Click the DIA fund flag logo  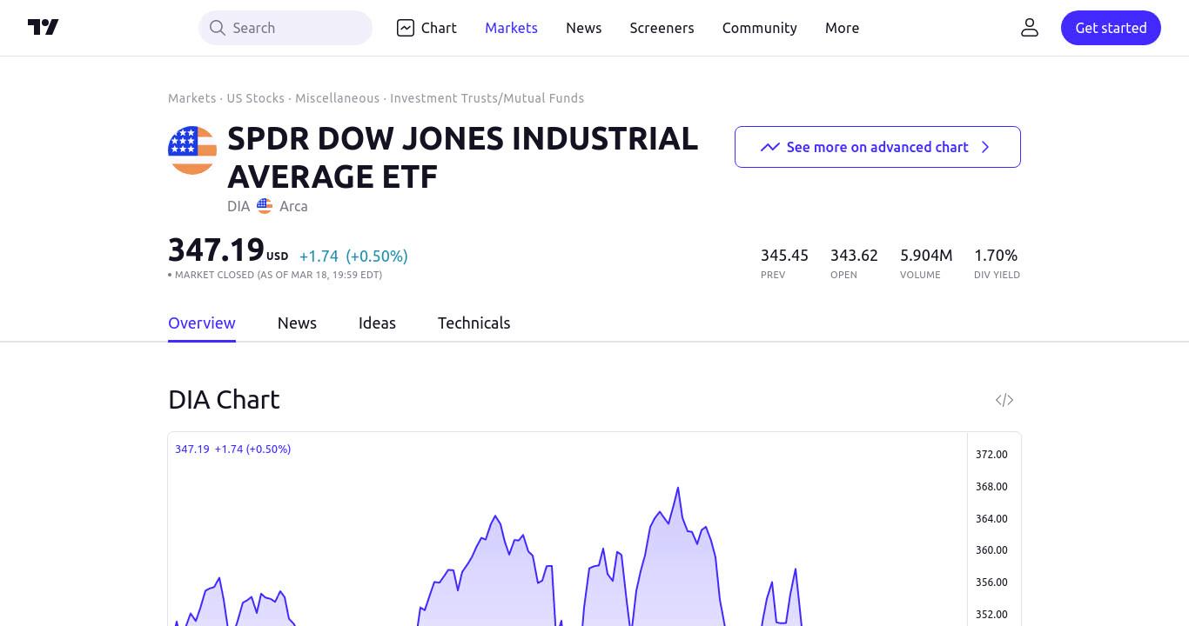click(x=192, y=150)
